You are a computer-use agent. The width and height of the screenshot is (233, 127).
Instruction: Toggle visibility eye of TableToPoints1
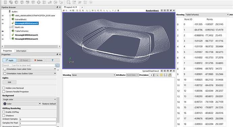point(3,31)
